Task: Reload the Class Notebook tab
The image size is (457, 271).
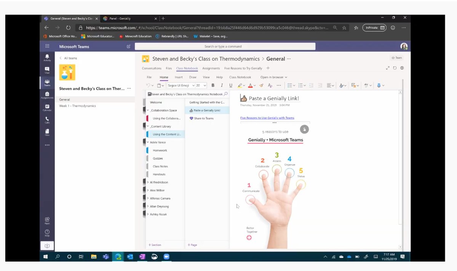Action: 395,68
